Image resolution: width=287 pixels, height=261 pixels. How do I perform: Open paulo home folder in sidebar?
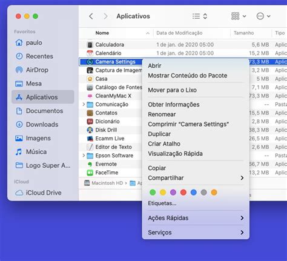point(43,42)
